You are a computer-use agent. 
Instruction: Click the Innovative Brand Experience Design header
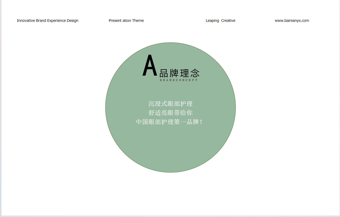click(x=47, y=21)
